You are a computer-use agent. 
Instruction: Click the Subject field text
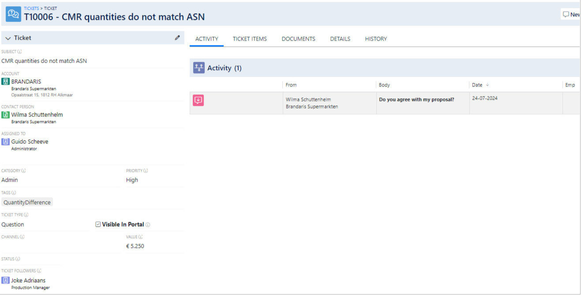tap(44, 61)
